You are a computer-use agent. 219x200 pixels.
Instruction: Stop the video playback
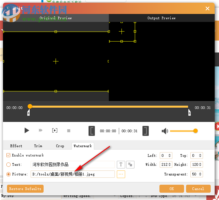pyautogui.click(x=69, y=131)
